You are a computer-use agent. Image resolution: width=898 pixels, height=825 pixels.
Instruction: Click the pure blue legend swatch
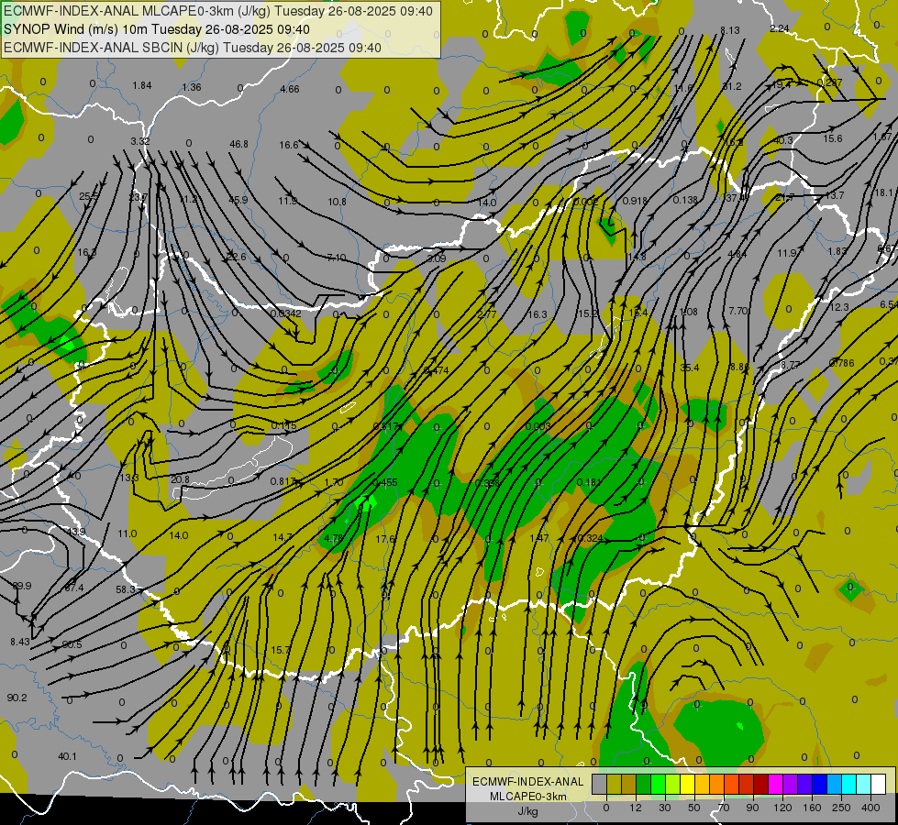tap(819, 785)
